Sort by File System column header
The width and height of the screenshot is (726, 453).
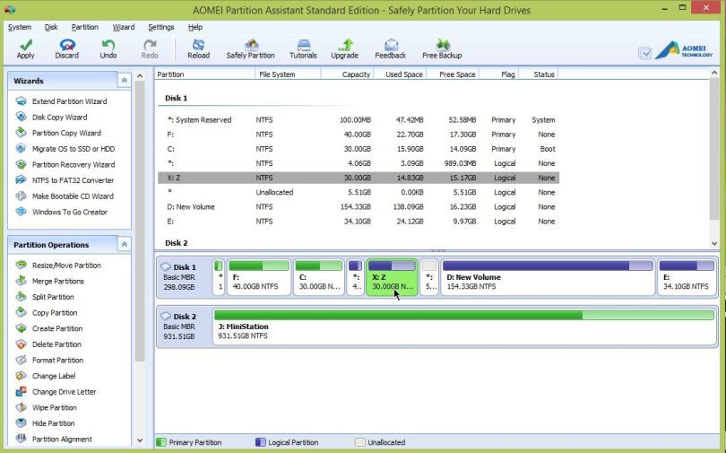click(288, 74)
